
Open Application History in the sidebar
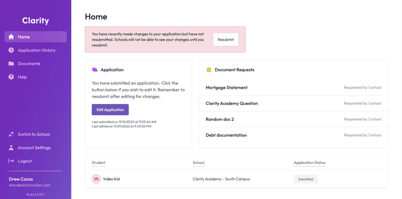(36, 50)
